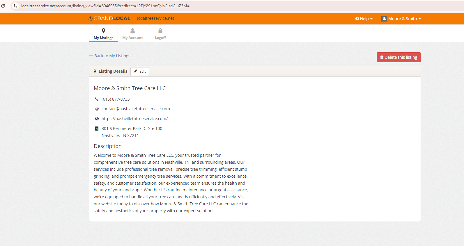Click the globe icon next to website

point(97,119)
